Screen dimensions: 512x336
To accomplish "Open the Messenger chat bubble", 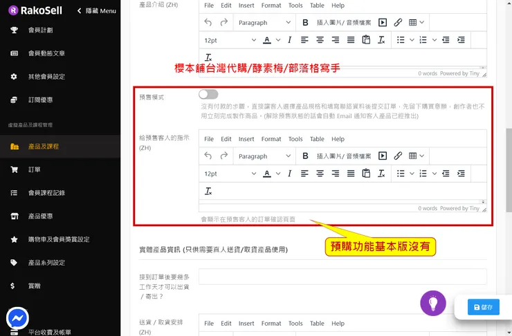I will click(x=17, y=318).
